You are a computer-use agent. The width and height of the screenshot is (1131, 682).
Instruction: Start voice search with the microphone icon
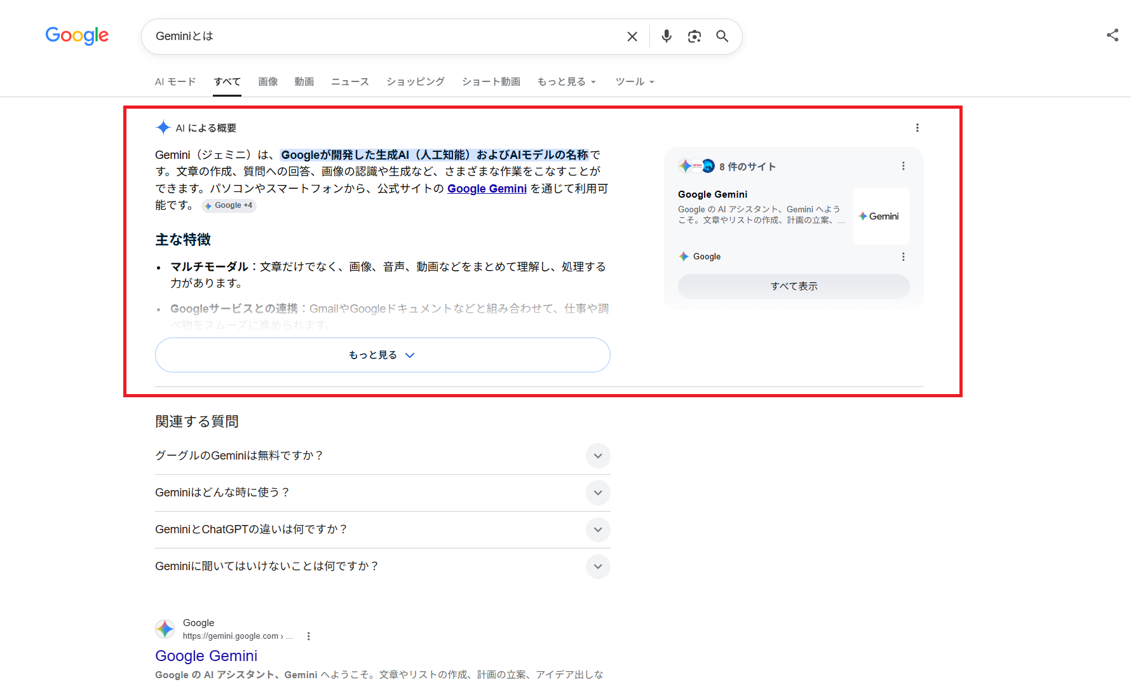667,36
